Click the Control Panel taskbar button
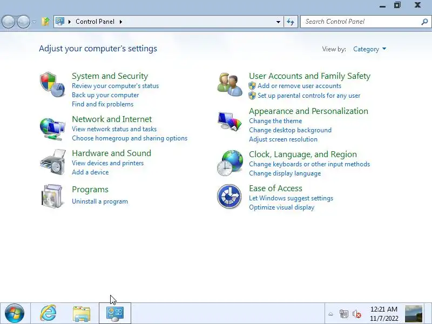This screenshot has height=324, width=432. click(x=115, y=314)
